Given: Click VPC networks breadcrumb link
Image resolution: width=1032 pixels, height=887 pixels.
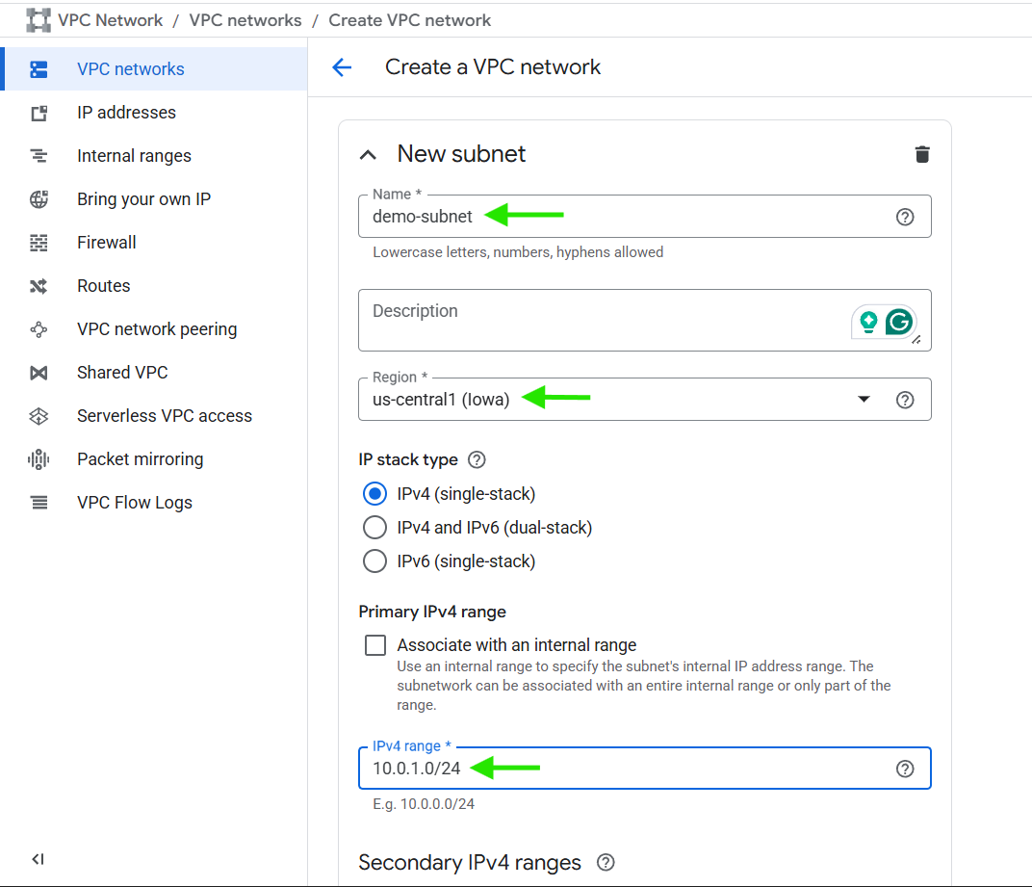Looking at the screenshot, I should coord(245,20).
